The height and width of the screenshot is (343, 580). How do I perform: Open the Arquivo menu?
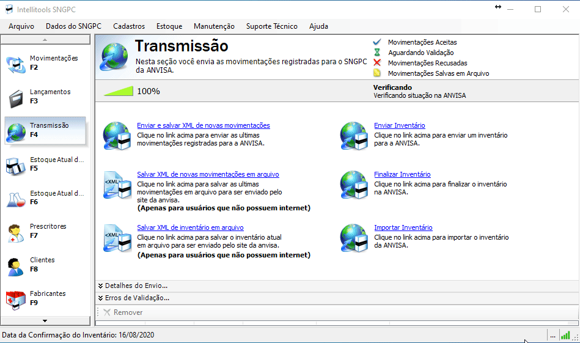21,26
